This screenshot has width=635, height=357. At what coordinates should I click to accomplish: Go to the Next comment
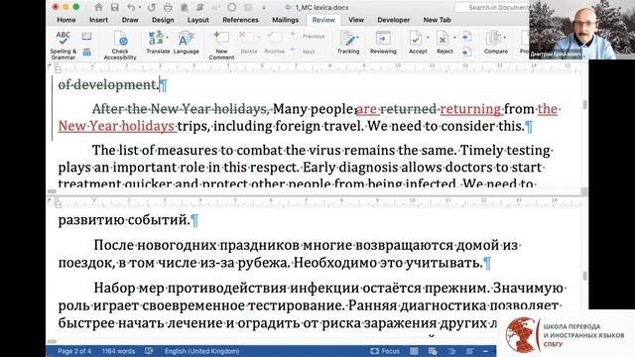pyautogui.click(x=303, y=52)
